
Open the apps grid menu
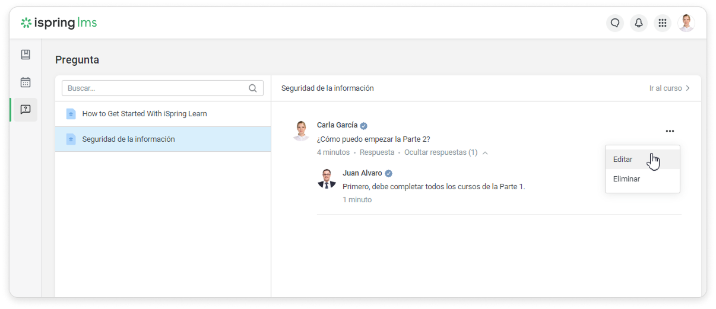[663, 23]
